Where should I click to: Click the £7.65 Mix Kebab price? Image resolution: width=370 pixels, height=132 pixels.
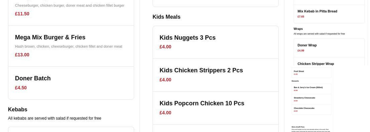(x=301, y=17)
